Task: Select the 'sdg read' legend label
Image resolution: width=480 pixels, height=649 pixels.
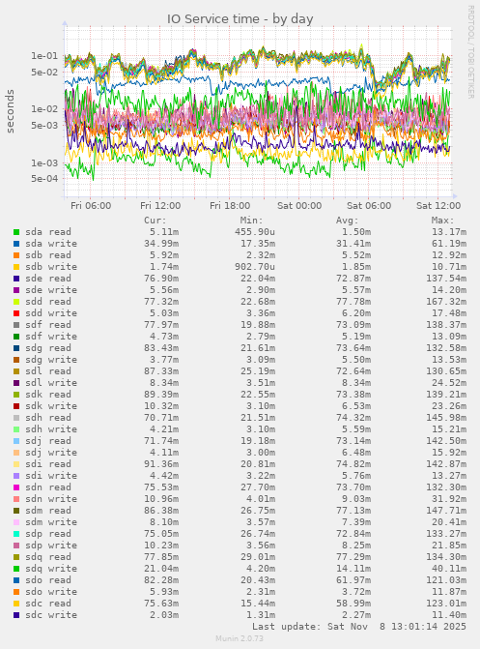Action: tap(48, 348)
